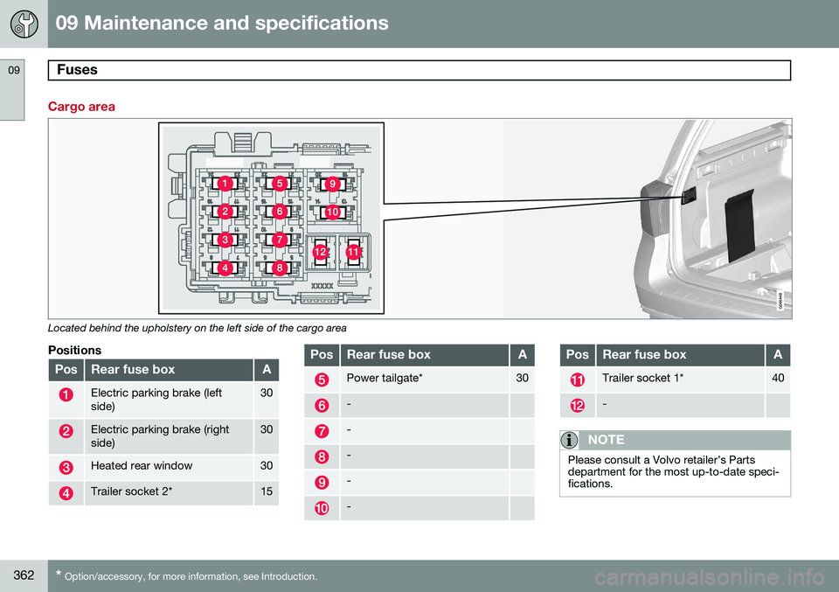Screen dimensions: 839x592
Task: Click the 15 amp value for Trailer socket 2
Action: [x=267, y=491]
